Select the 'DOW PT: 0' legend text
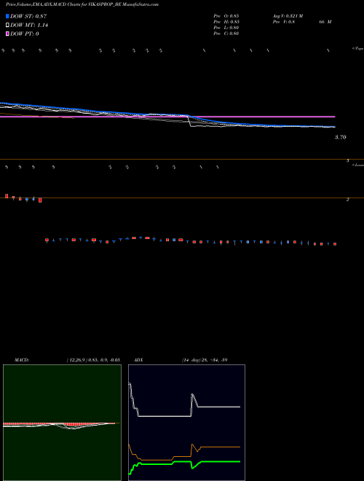The height and width of the screenshot is (481, 364). tap(25, 34)
